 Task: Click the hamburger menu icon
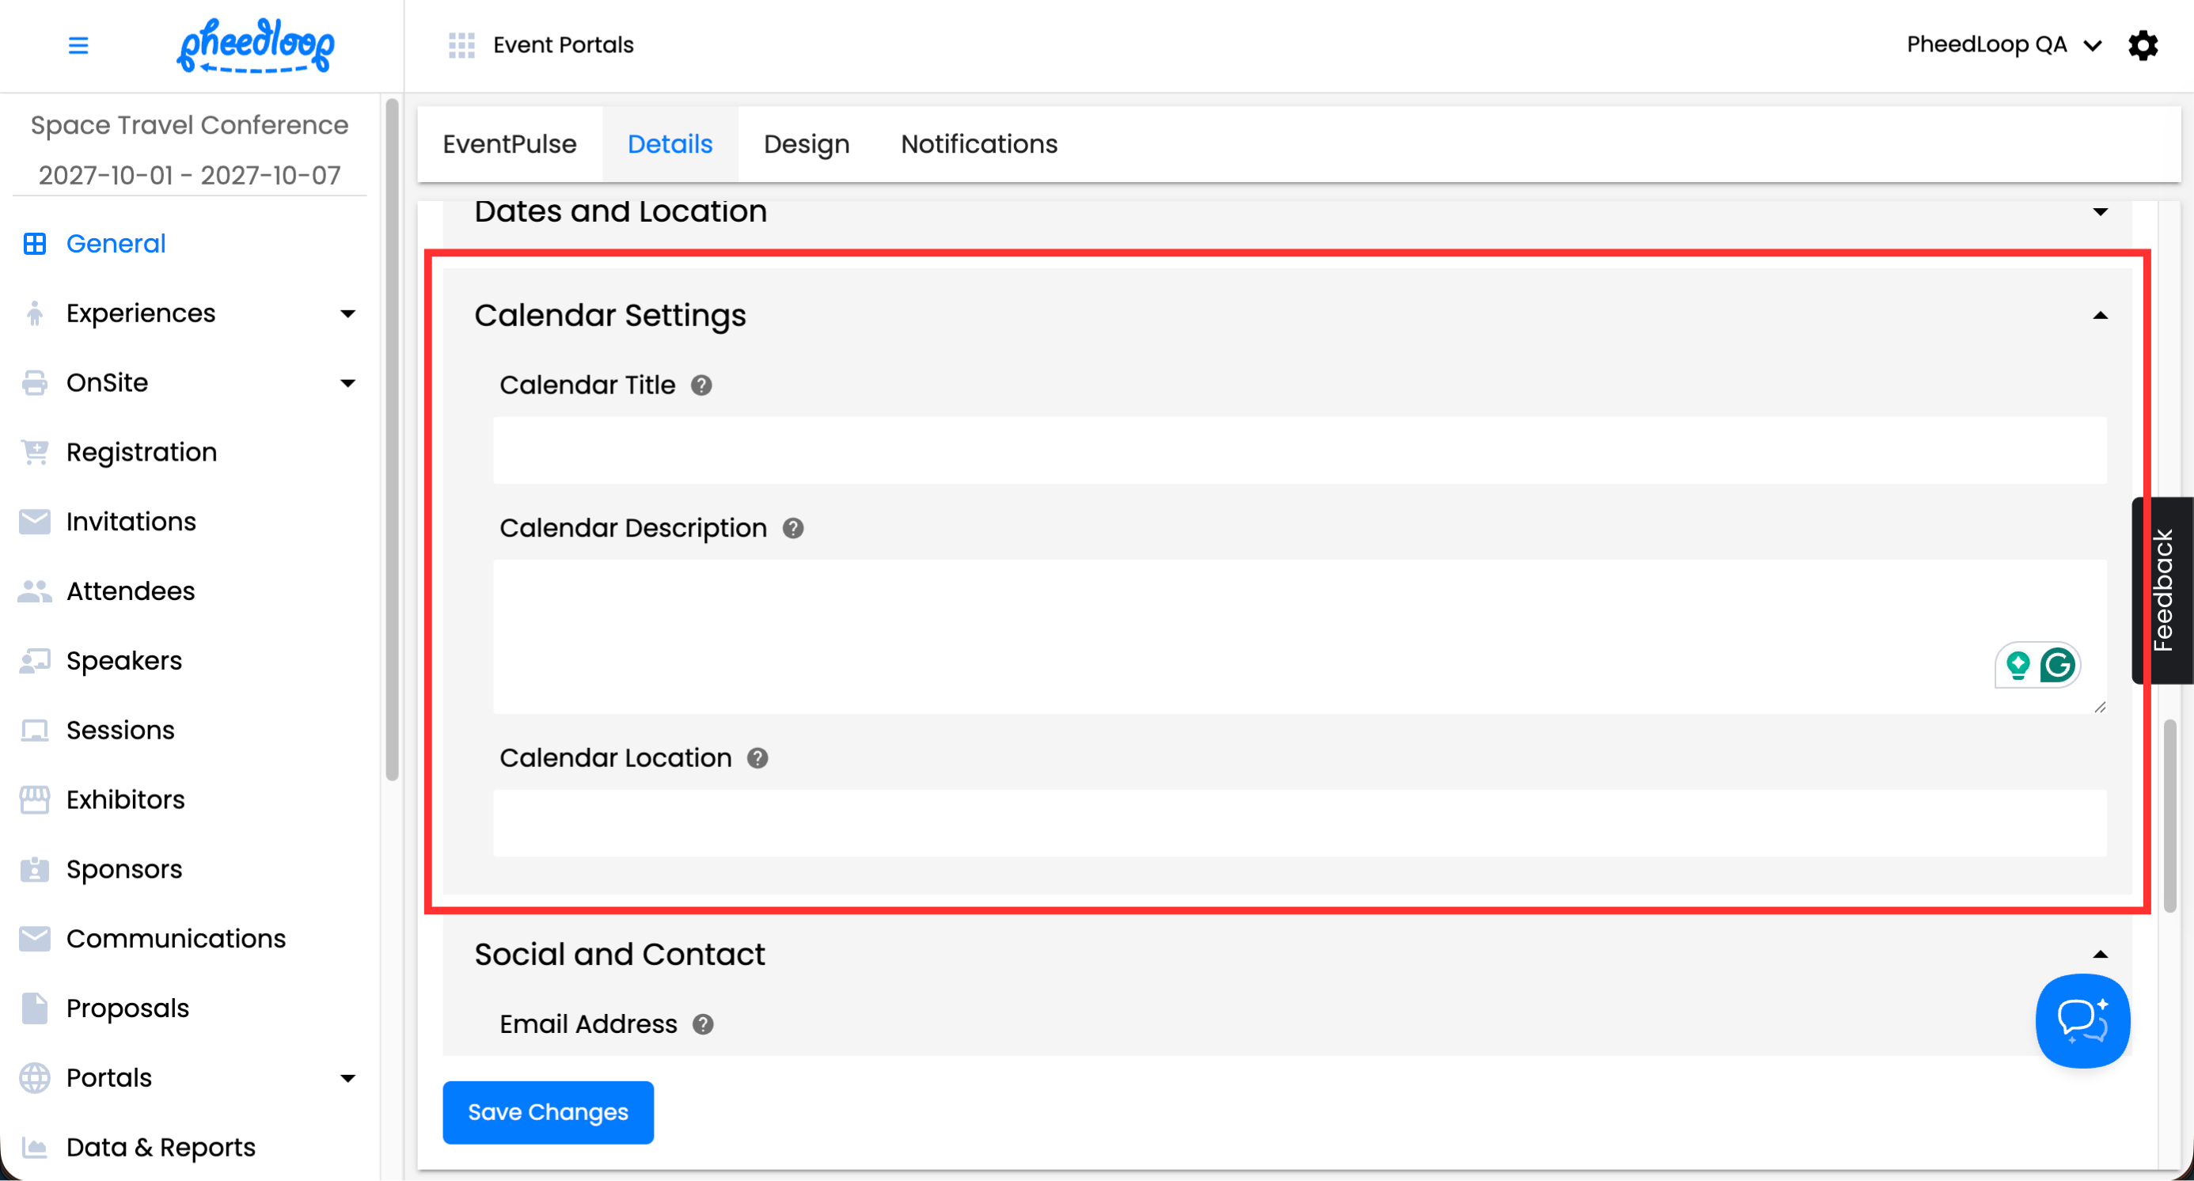tap(78, 45)
